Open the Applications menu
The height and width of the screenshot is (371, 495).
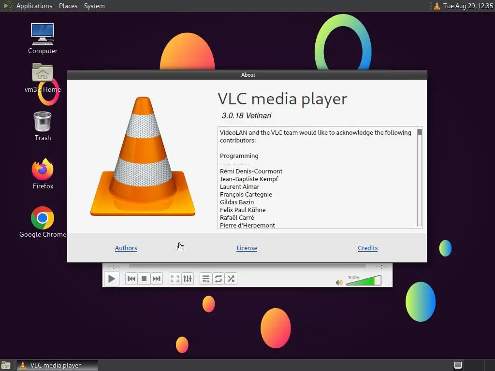[x=34, y=6]
